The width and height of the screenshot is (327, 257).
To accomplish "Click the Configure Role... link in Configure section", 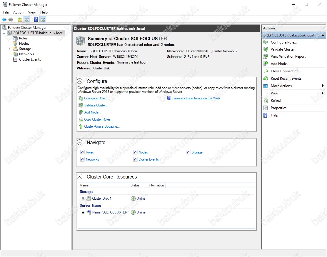I will (96, 98).
